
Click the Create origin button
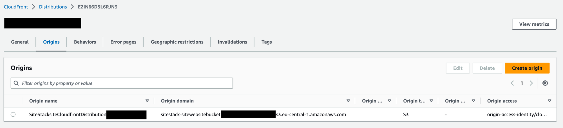[527, 68]
